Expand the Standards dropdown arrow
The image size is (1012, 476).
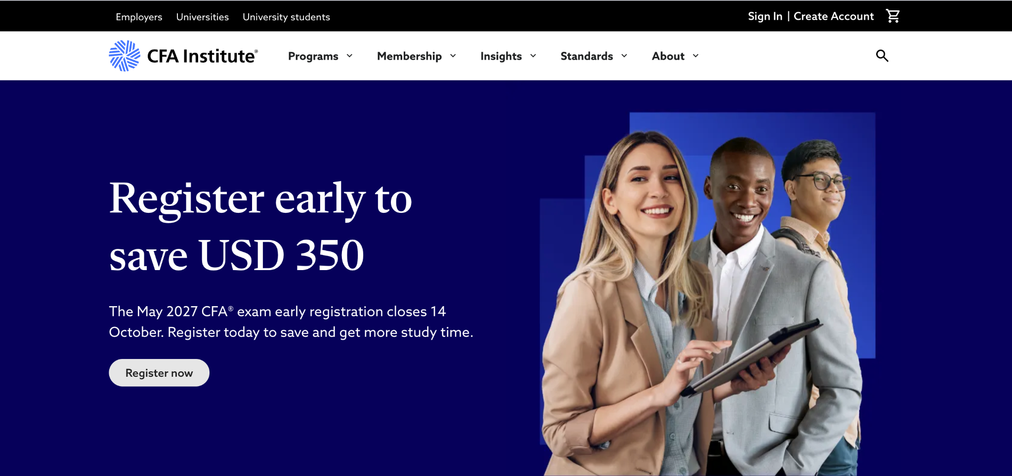(624, 56)
